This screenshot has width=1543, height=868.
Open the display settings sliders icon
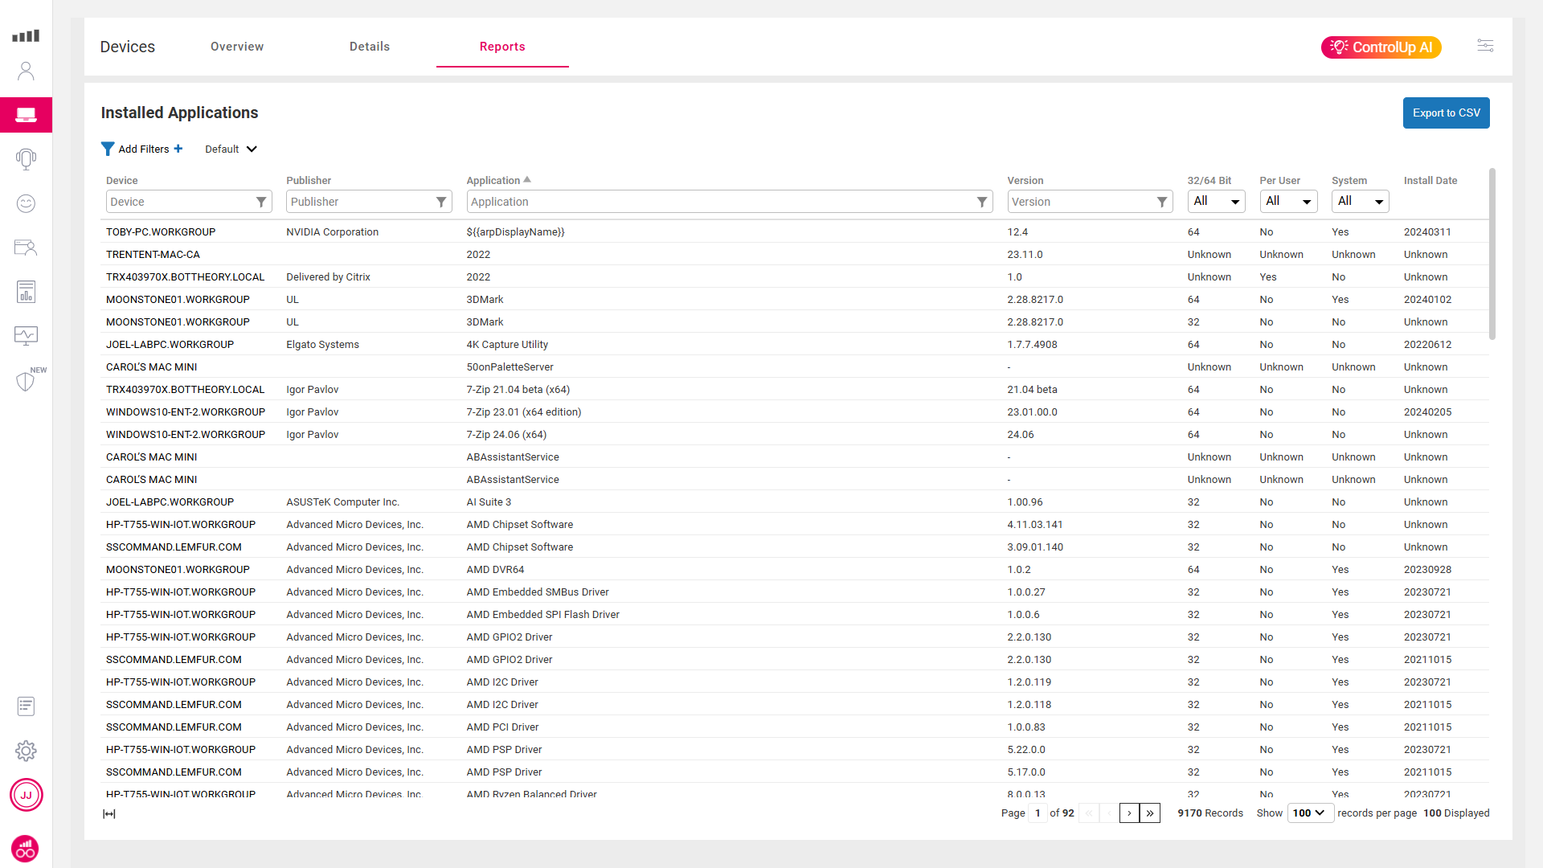click(1485, 46)
